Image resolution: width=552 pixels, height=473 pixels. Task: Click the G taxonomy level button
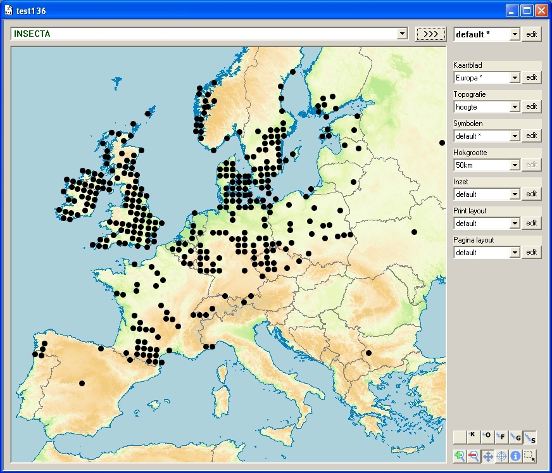(x=516, y=437)
